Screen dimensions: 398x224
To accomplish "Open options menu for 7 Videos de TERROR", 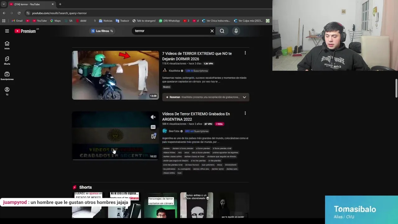I will (245, 53).
